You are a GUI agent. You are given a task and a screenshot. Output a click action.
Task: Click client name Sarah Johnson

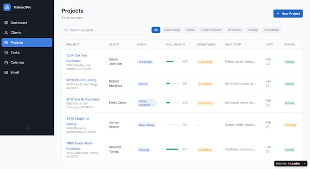115,61
